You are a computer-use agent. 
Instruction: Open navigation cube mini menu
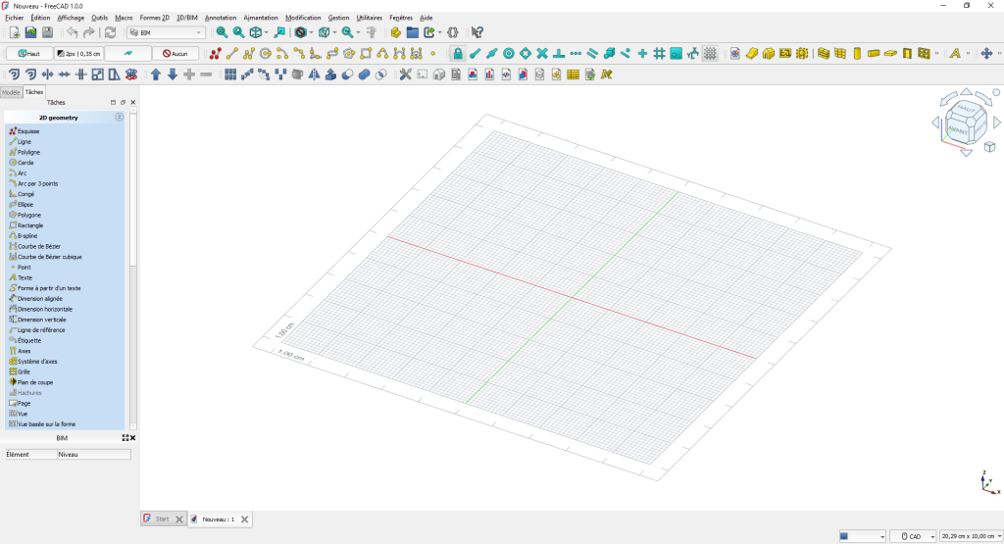(990, 147)
